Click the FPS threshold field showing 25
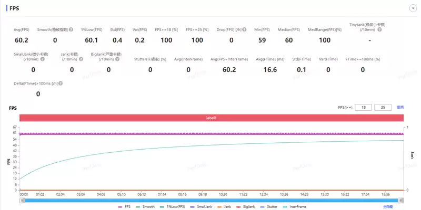 click(x=383, y=107)
